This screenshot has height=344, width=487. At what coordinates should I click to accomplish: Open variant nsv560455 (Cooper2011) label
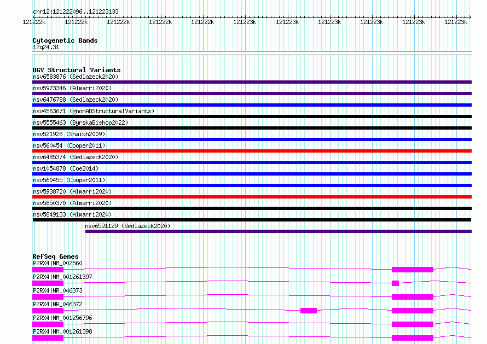click(69, 180)
